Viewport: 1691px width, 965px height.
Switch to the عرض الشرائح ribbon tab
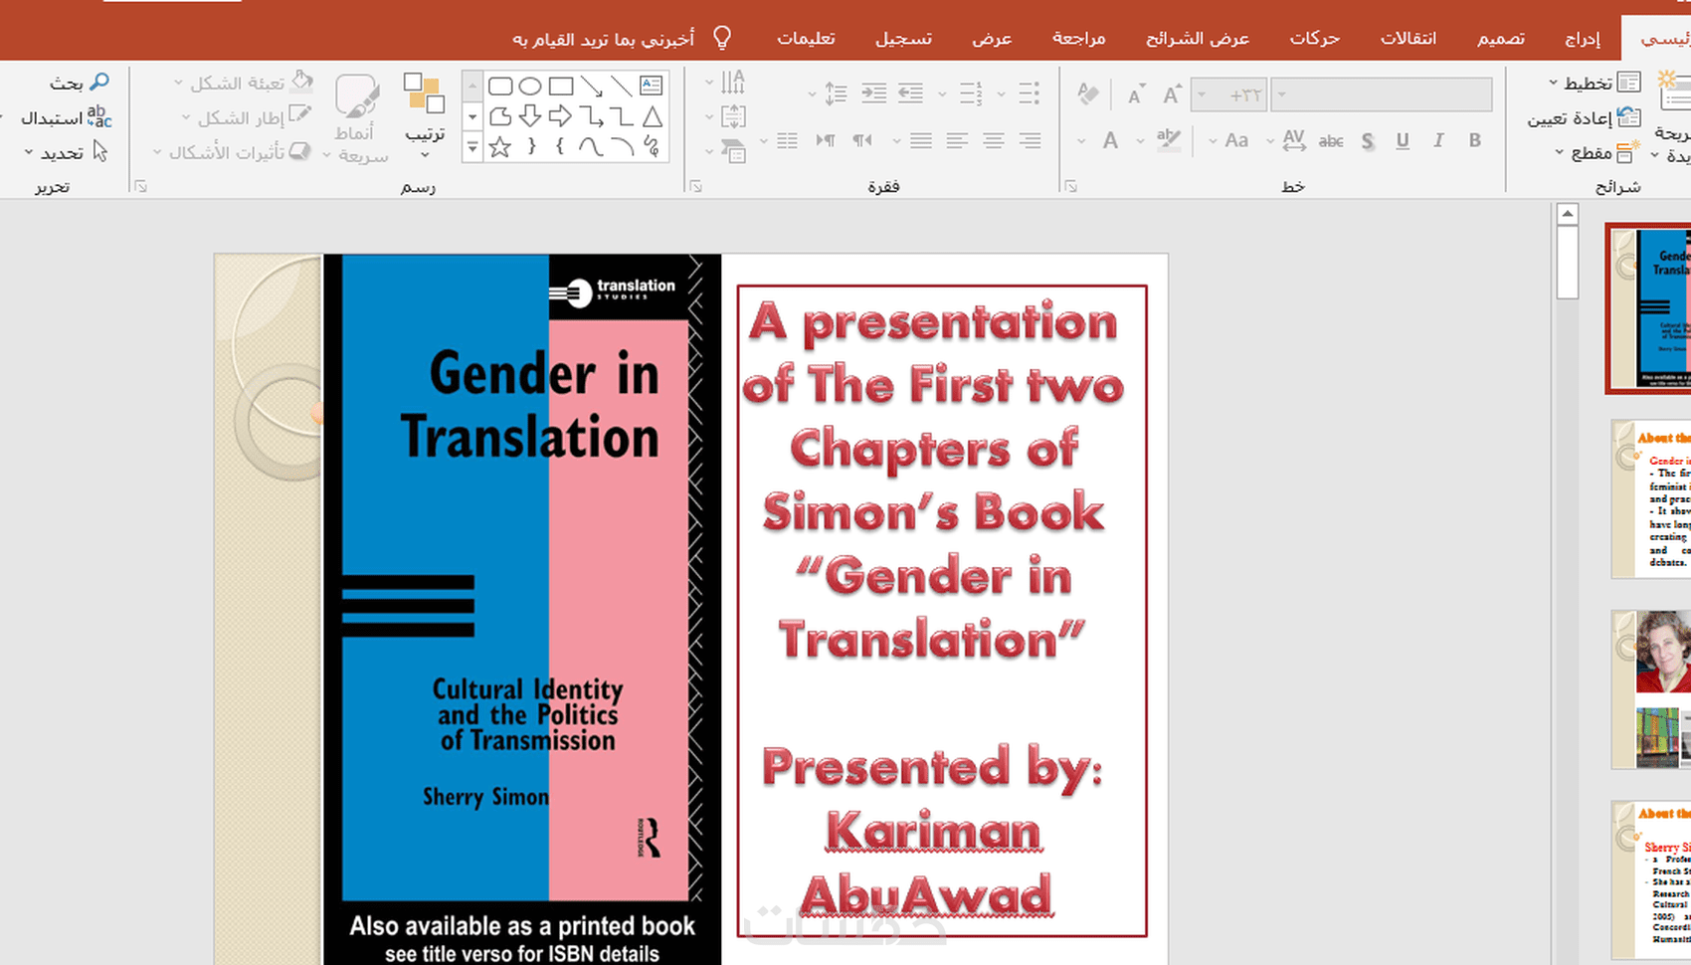[x=1198, y=38]
